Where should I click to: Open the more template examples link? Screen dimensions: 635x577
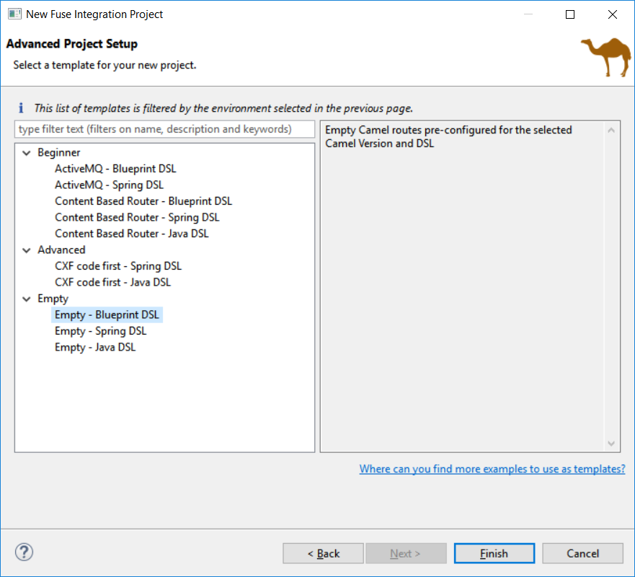click(x=492, y=469)
